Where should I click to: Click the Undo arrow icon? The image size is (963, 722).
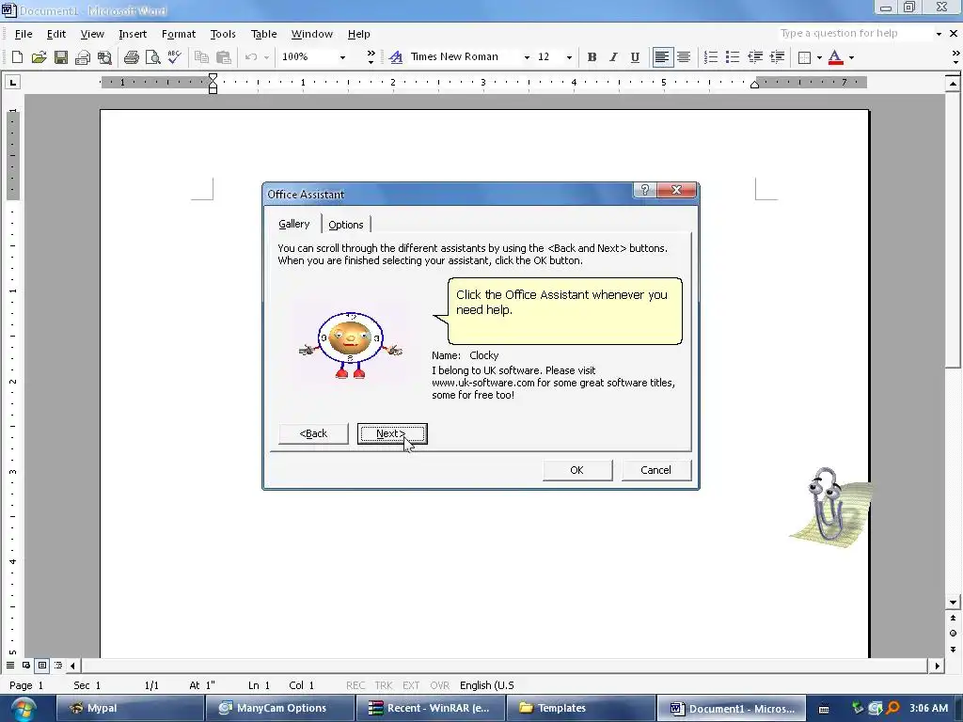[x=250, y=57]
